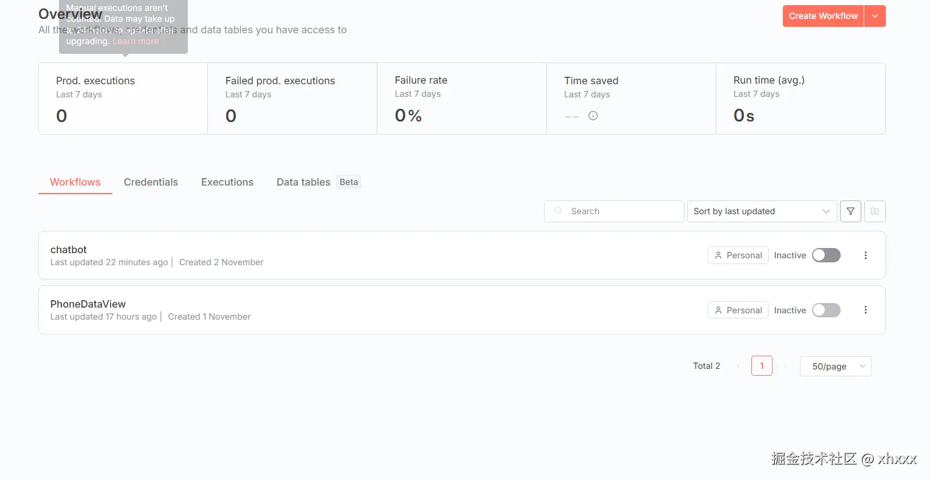Click the Create Workflow button
The width and height of the screenshot is (930, 480).
(x=823, y=16)
